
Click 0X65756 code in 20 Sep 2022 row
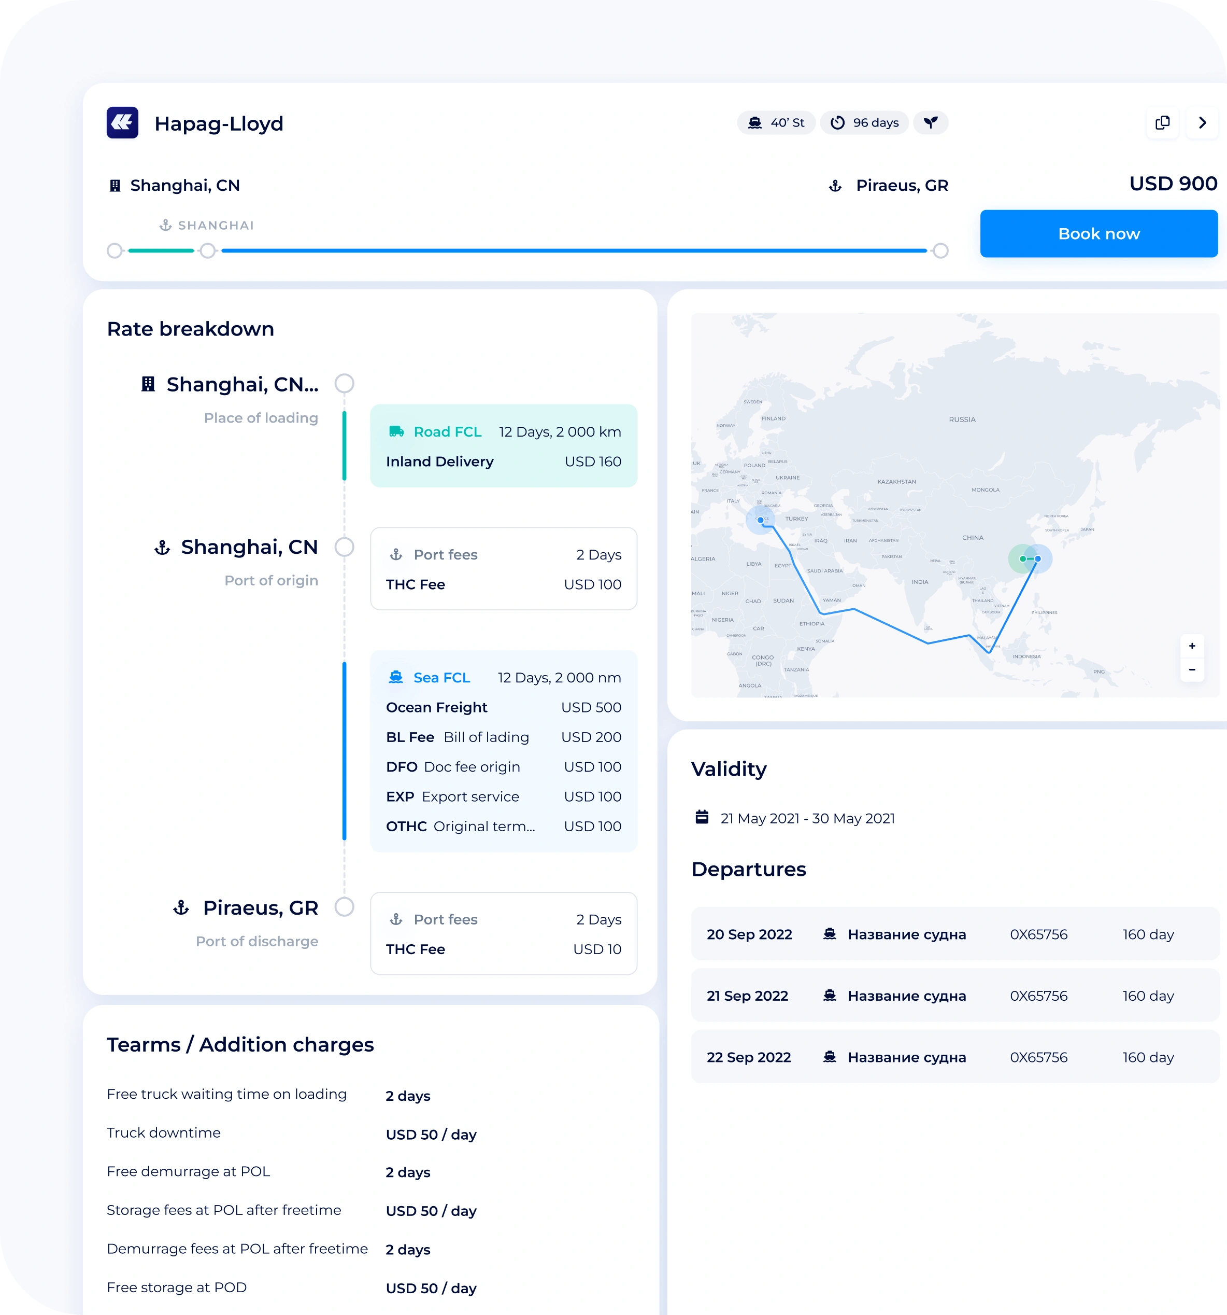[1038, 934]
